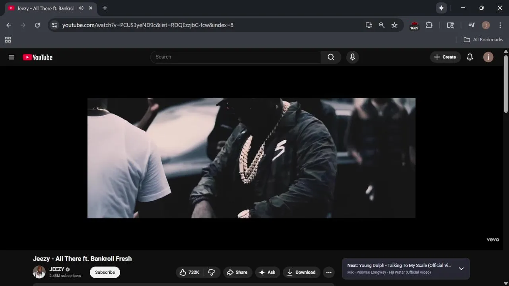Share the video
This screenshot has height=286, width=509.
[237, 272]
